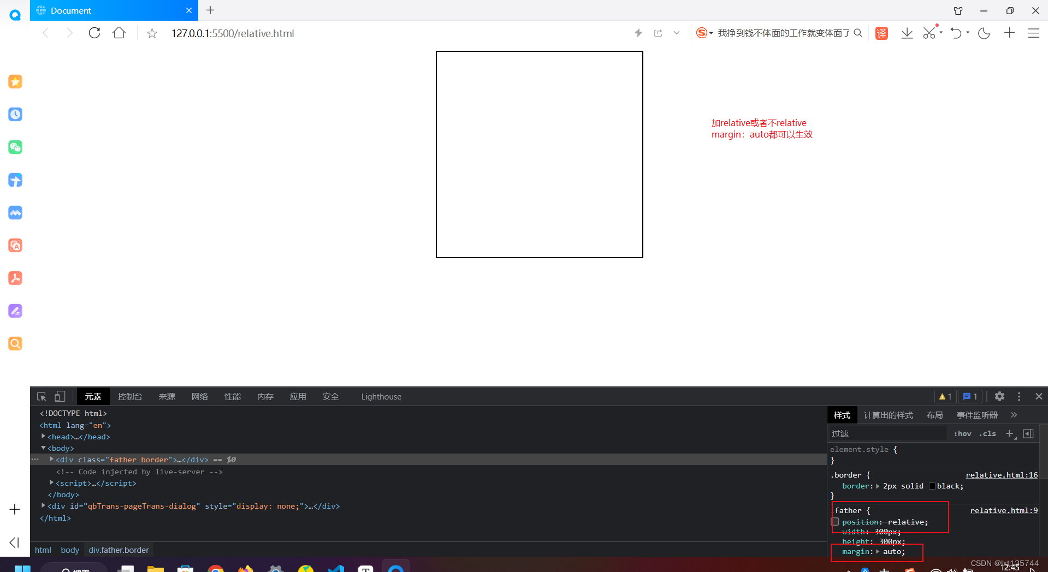The image size is (1048, 572).
Task: Open a new tab with the plus button
Action: click(x=210, y=10)
